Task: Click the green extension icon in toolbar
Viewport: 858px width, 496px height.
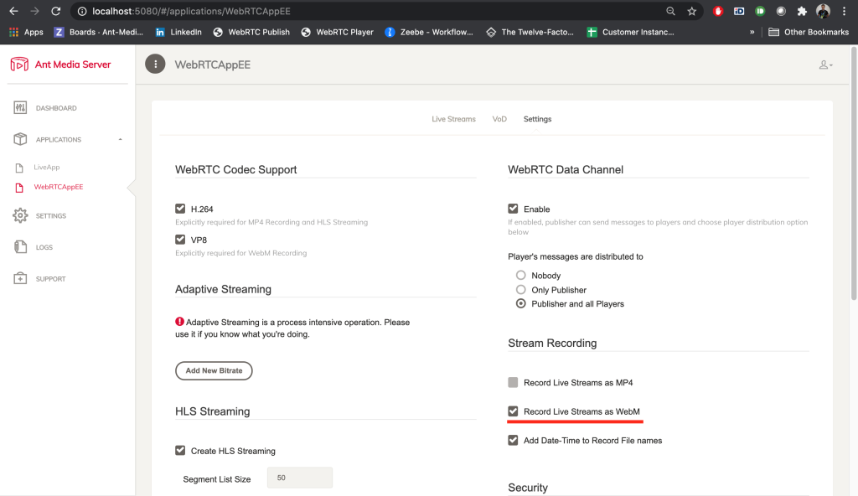Action: coord(760,11)
